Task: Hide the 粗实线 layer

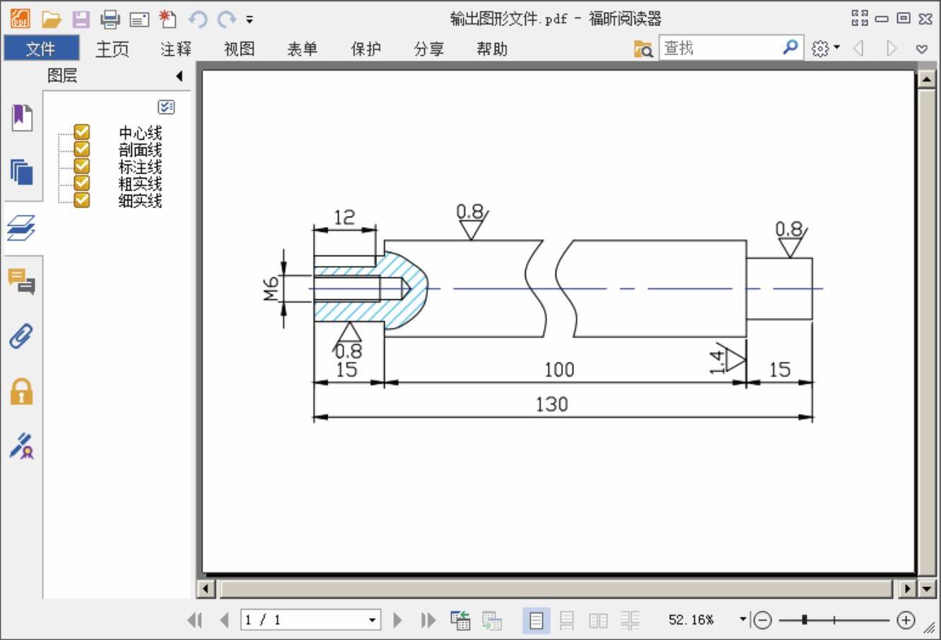Action: 83,183
